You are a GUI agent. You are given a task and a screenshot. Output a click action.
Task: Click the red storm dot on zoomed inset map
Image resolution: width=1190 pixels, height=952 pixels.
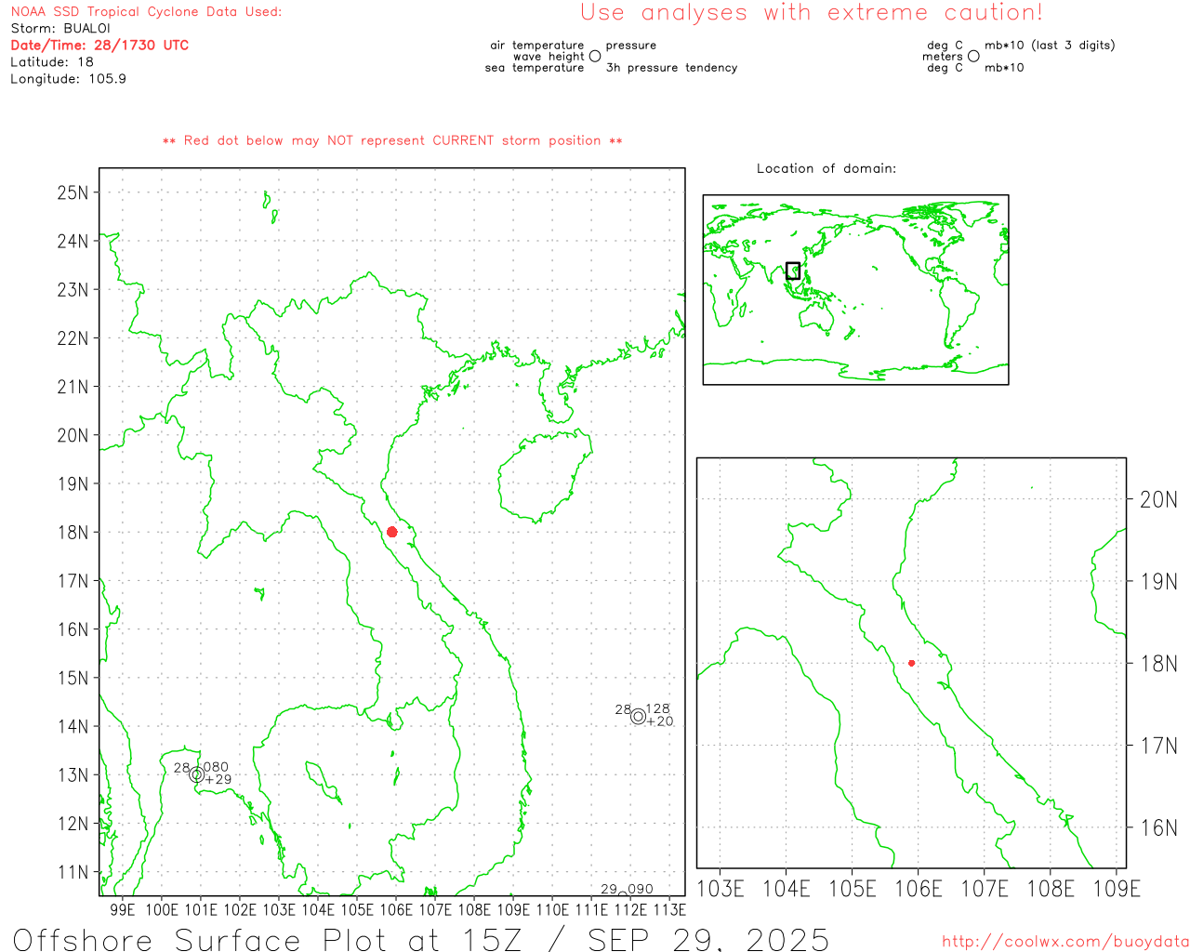pyautogui.click(x=911, y=663)
